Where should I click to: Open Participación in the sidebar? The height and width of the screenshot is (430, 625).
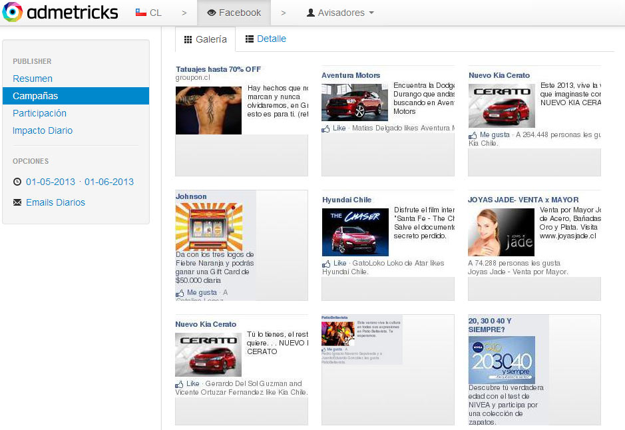coord(39,113)
